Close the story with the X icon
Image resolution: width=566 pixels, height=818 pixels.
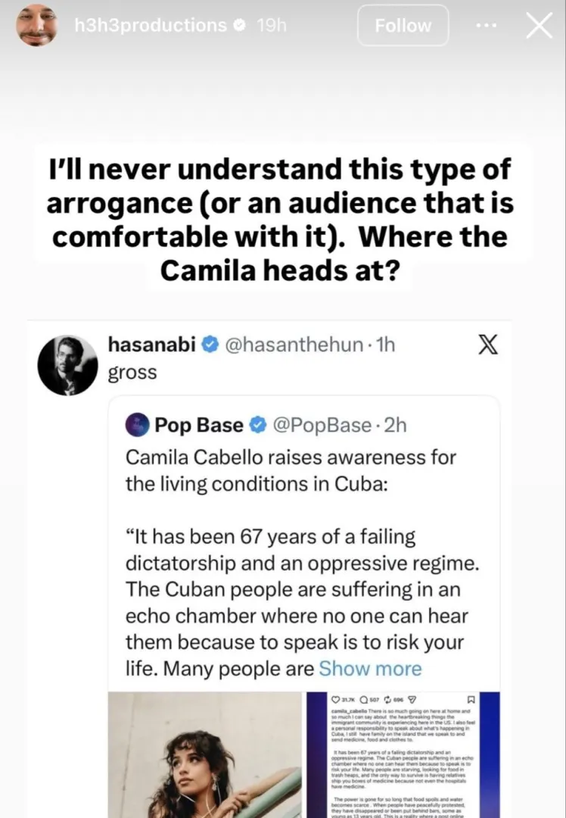click(539, 26)
